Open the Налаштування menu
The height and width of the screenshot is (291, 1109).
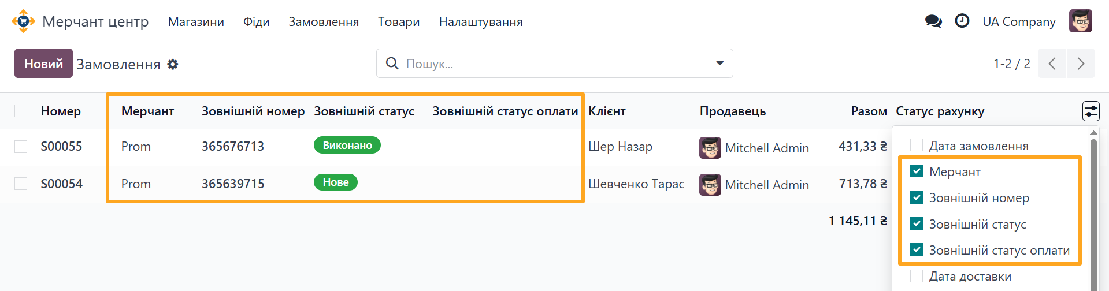(x=480, y=22)
